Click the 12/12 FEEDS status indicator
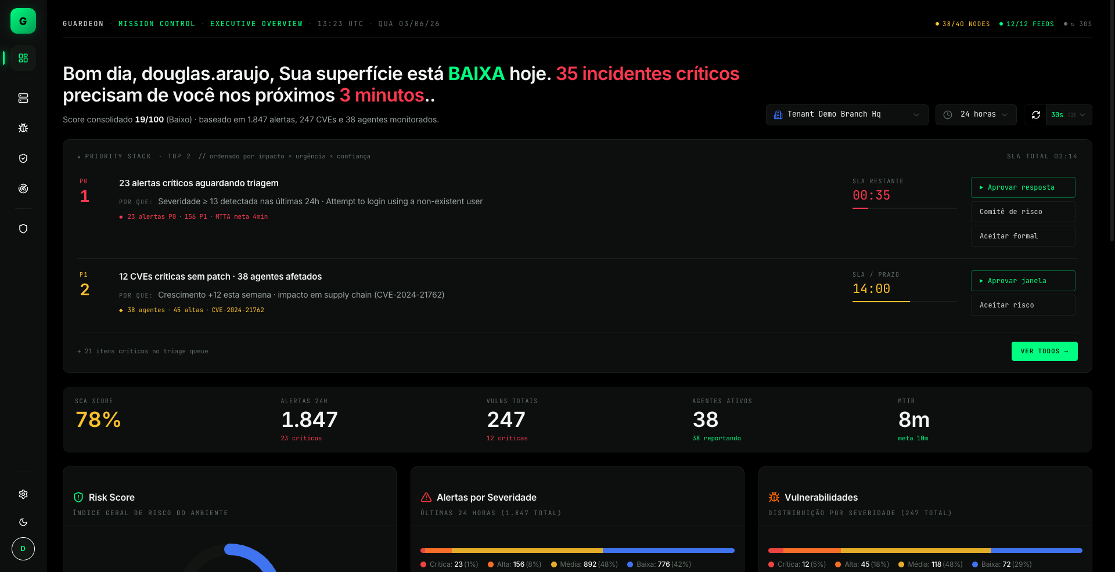The width and height of the screenshot is (1115, 572). pyautogui.click(x=1027, y=24)
